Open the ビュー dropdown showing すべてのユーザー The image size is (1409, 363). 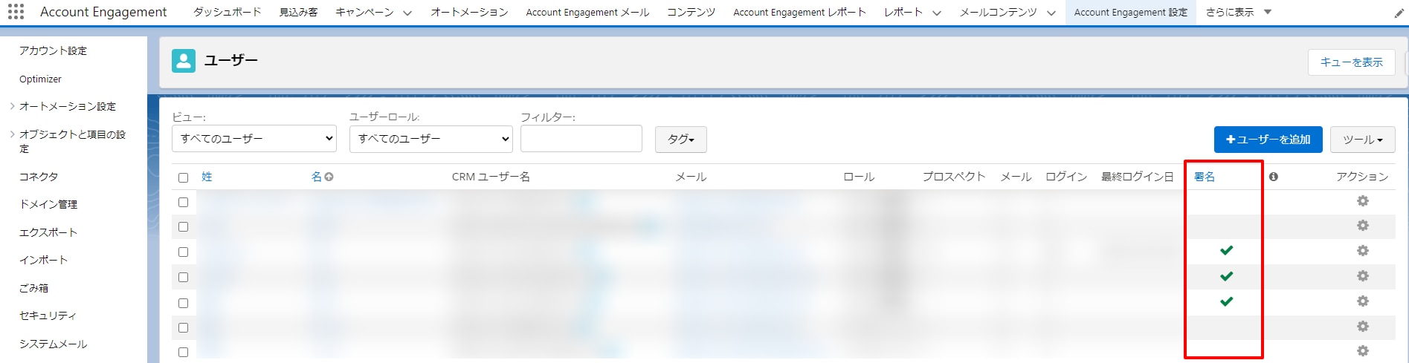(x=254, y=139)
